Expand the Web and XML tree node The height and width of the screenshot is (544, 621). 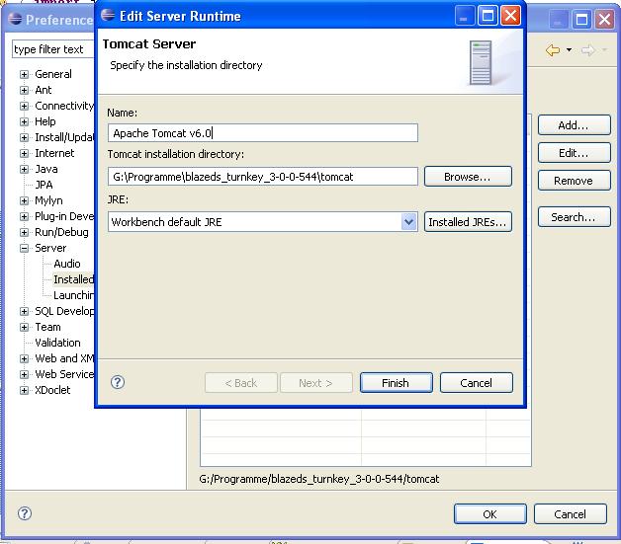(x=24, y=359)
